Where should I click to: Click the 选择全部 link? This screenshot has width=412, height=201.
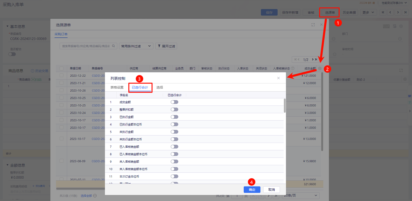(86, 196)
